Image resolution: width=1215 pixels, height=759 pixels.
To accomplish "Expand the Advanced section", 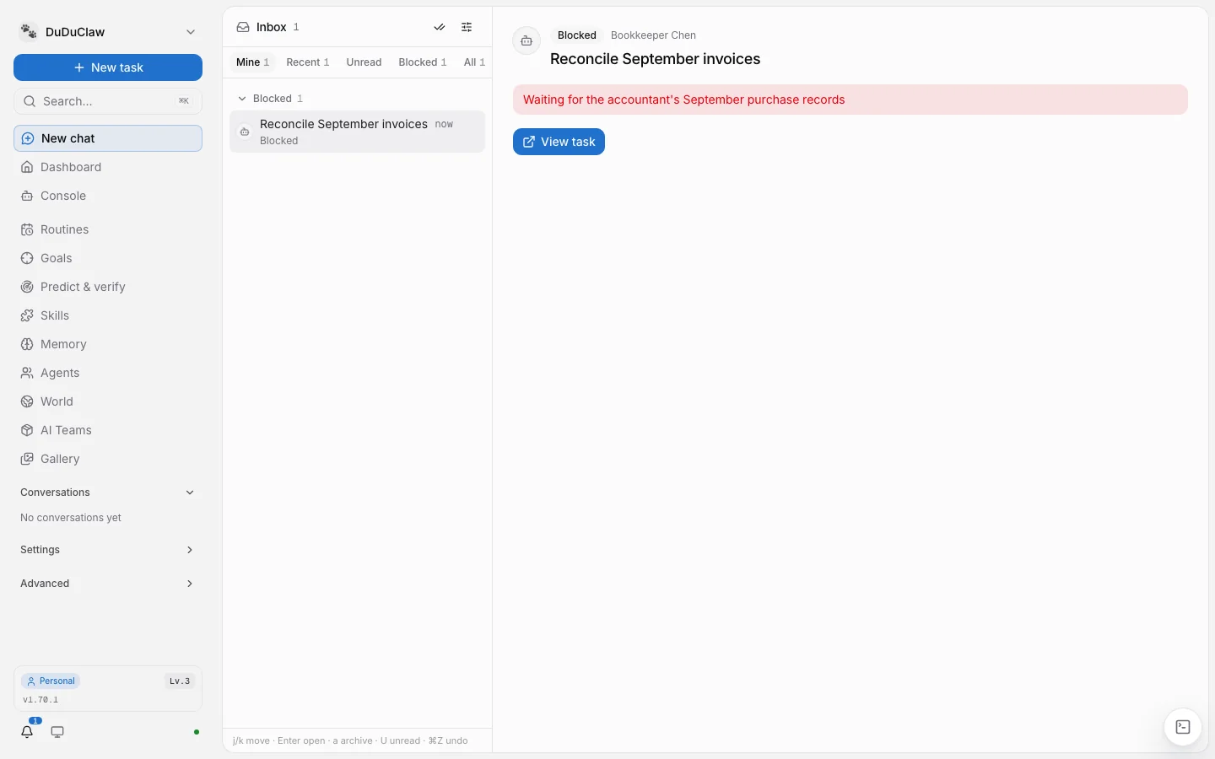I will tap(108, 584).
